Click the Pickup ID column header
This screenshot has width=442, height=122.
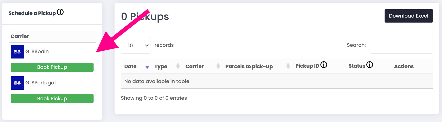[x=307, y=66]
